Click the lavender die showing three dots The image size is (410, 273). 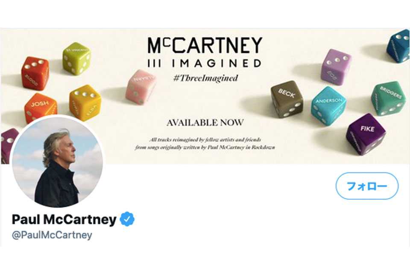[x=336, y=67]
